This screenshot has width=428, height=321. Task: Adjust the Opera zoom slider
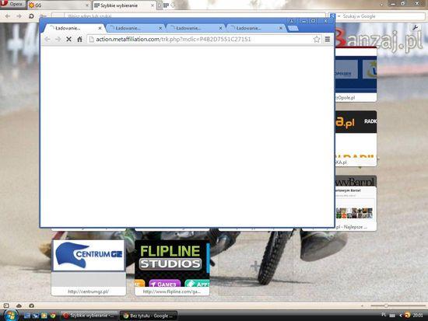tap(386, 305)
